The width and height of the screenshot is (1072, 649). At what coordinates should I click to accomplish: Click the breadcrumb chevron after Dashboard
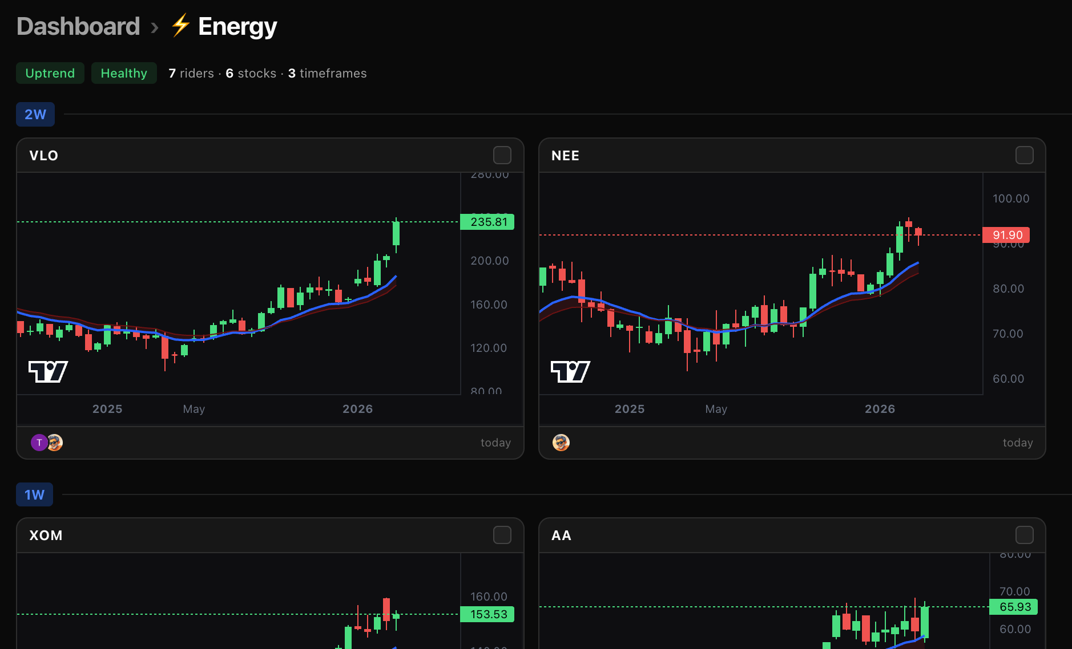tap(154, 27)
